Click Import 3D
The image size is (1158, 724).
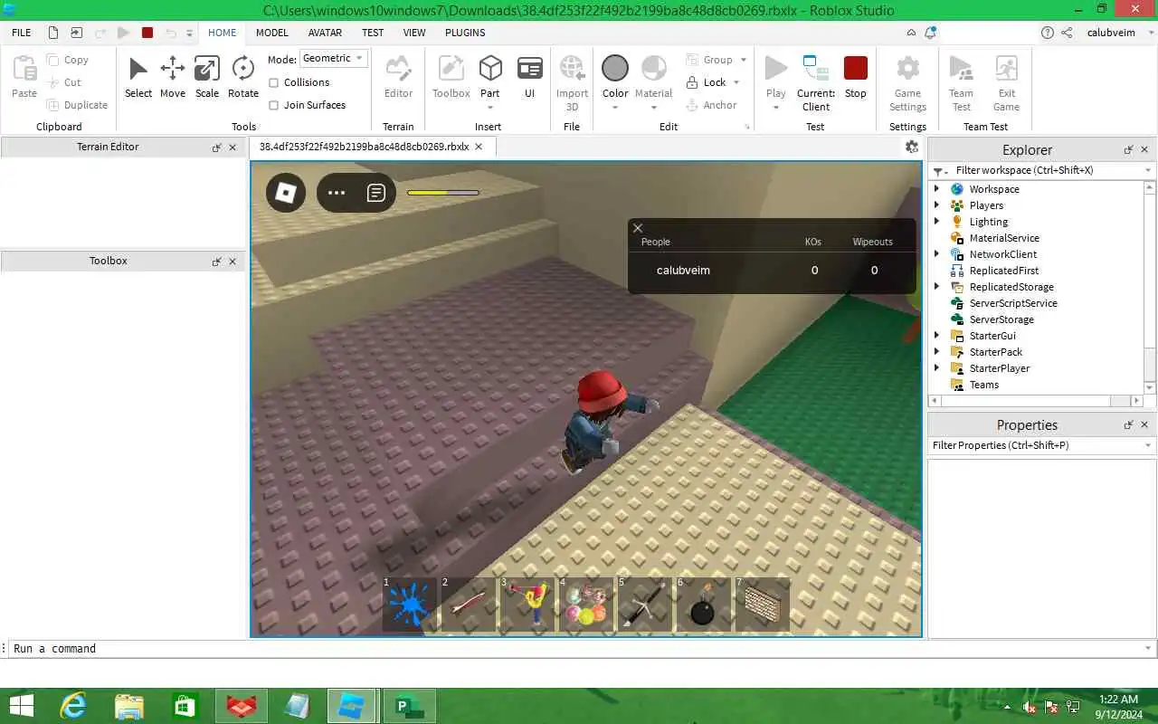(x=572, y=81)
